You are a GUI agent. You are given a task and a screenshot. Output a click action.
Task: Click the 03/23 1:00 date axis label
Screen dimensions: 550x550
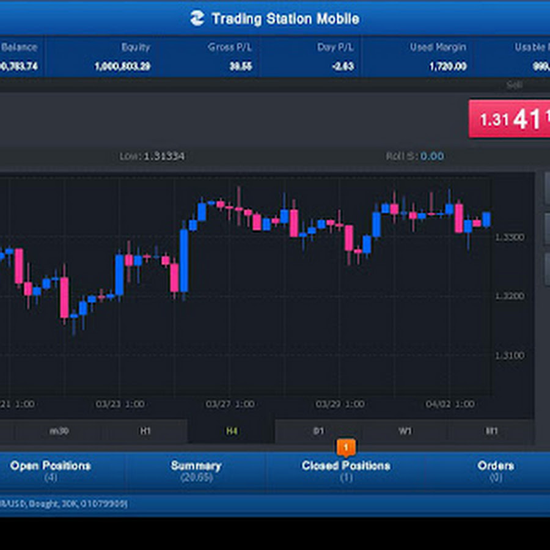pos(120,404)
